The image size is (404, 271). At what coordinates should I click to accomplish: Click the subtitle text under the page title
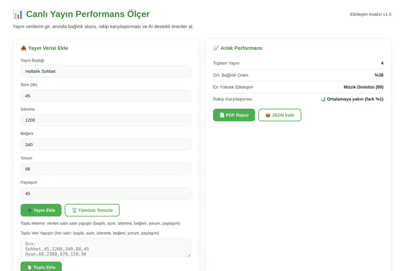[x=103, y=26]
